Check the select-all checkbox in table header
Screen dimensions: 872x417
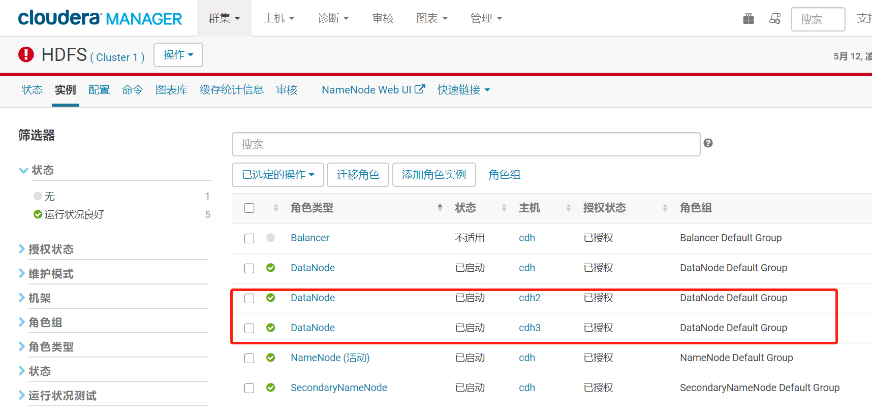click(x=249, y=208)
